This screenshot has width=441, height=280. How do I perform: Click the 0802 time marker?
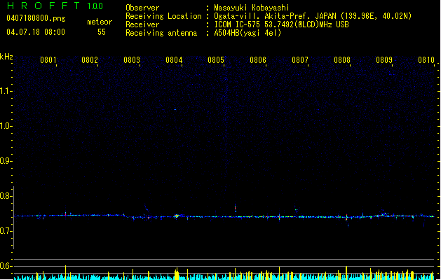point(90,59)
